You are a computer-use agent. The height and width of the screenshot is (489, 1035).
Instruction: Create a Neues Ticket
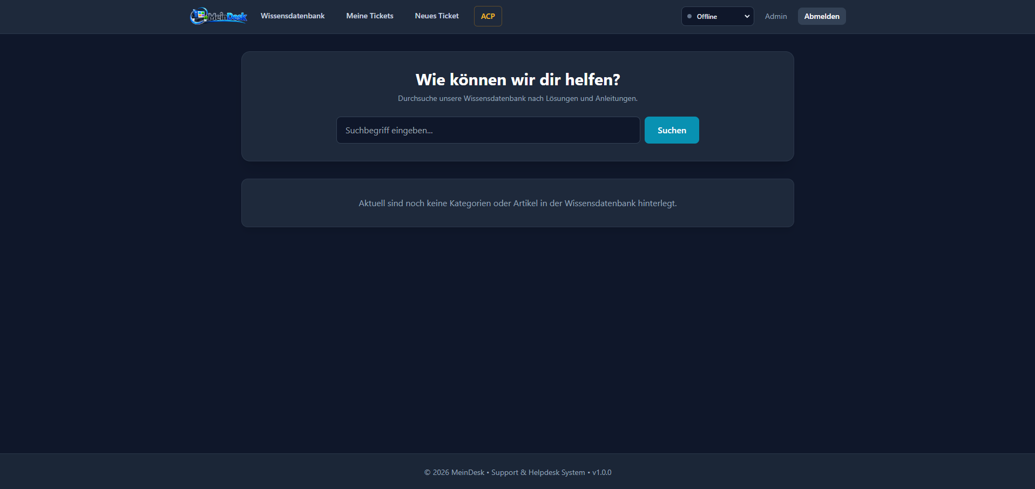tap(437, 16)
